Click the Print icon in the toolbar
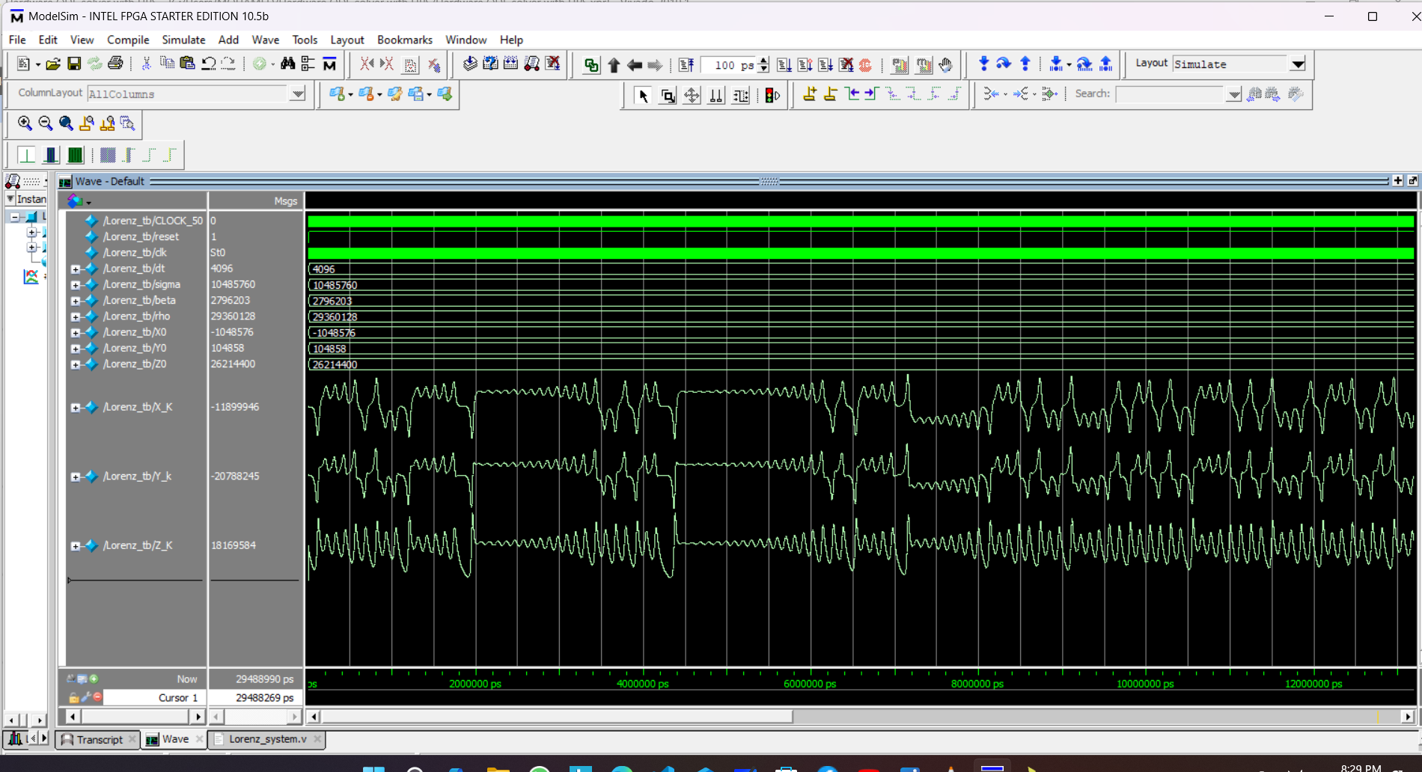This screenshot has width=1422, height=772. [x=115, y=64]
